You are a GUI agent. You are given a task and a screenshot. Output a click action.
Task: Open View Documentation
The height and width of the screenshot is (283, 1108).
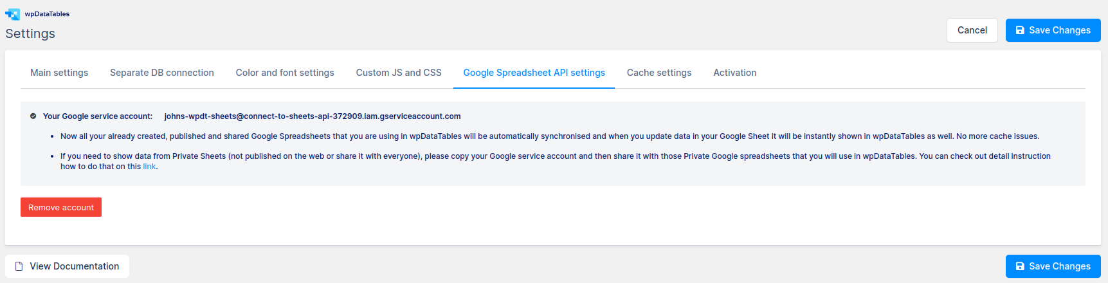67,266
